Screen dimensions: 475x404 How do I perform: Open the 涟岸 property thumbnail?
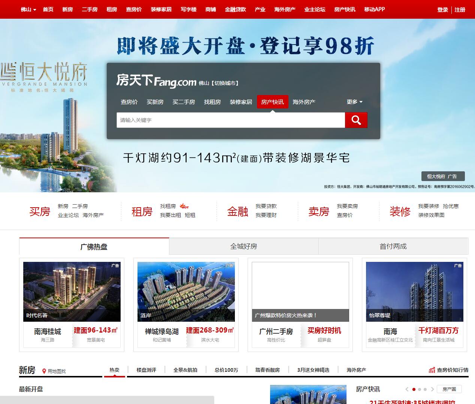pos(186,292)
